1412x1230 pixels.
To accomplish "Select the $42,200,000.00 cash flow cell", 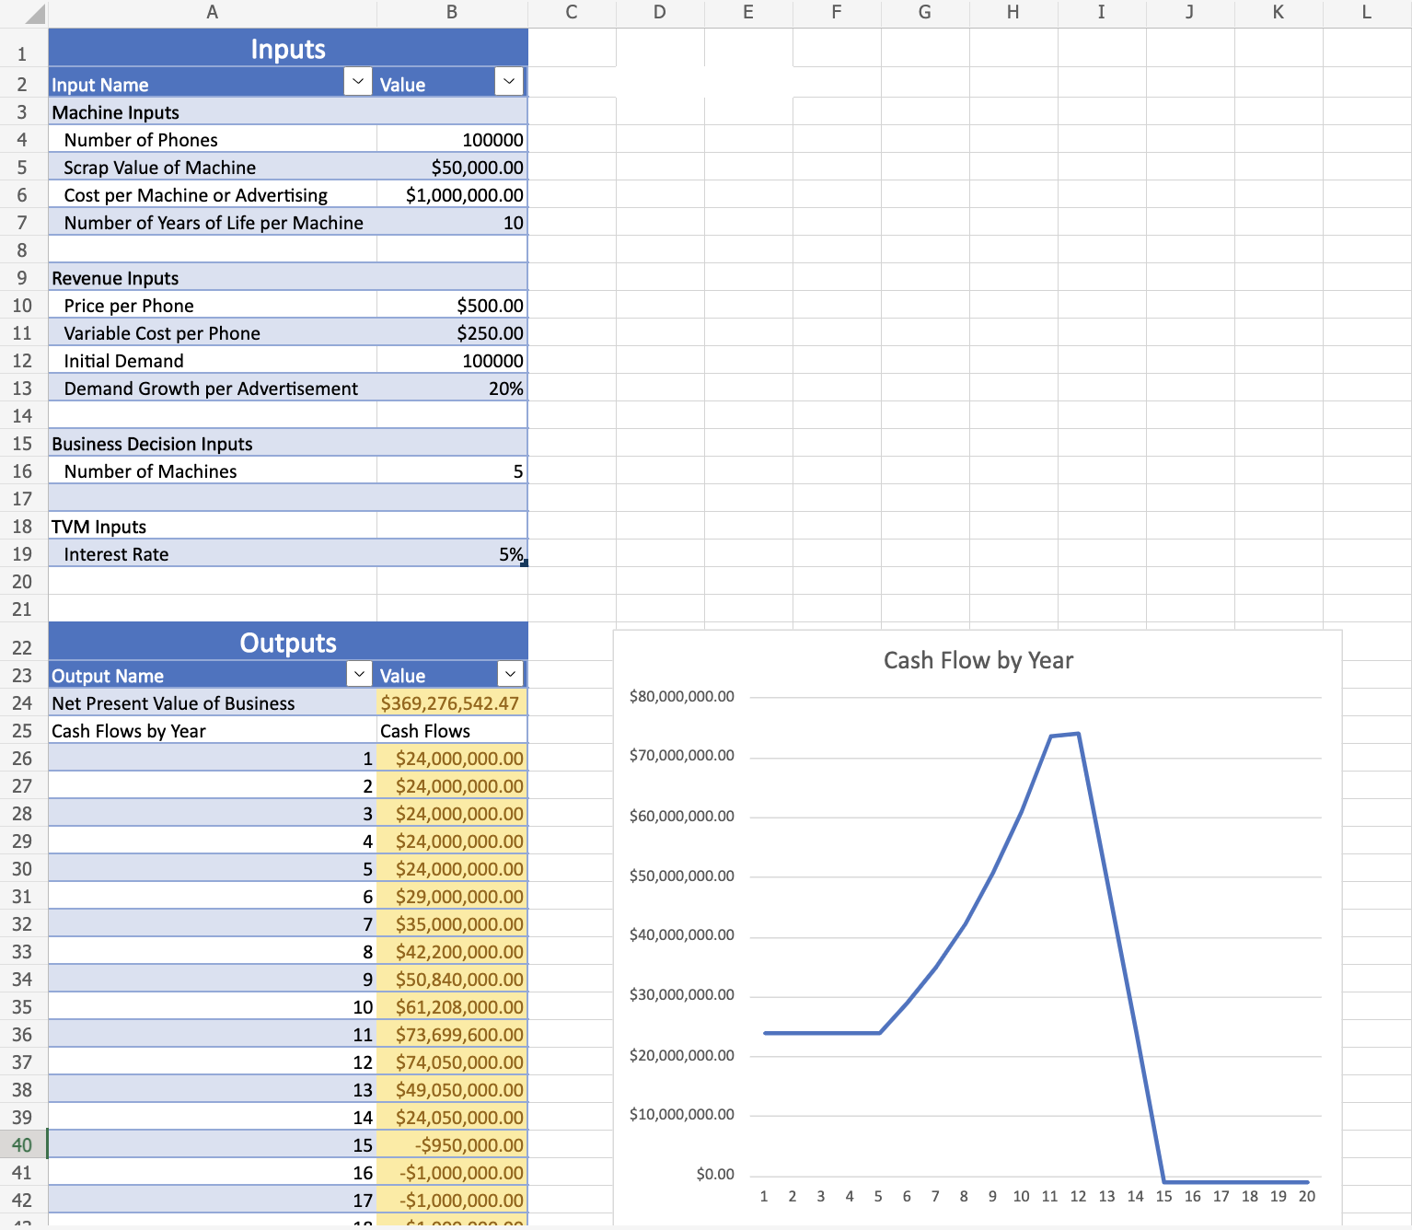I will [452, 951].
